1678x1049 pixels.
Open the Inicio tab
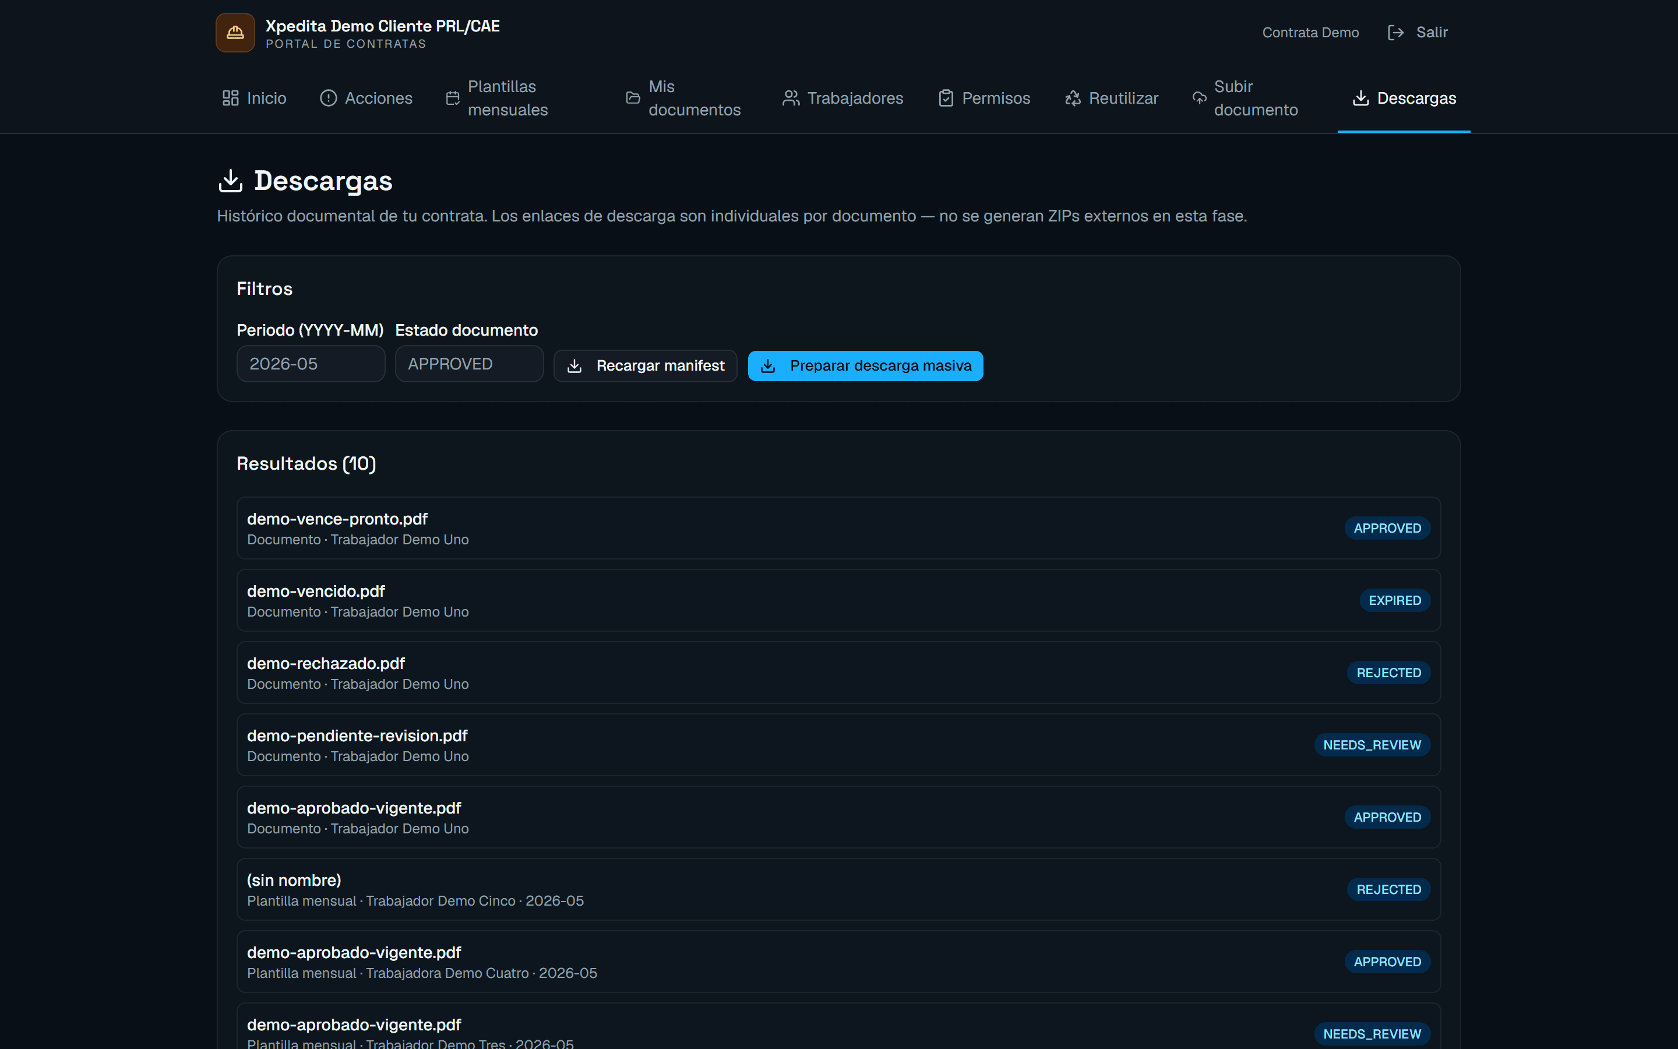click(254, 98)
